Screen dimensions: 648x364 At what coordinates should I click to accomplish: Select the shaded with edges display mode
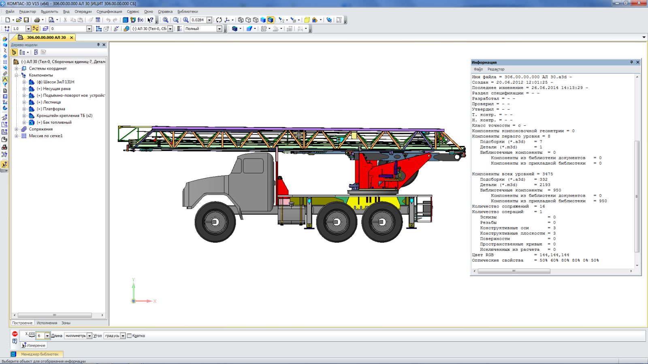point(271,20)
